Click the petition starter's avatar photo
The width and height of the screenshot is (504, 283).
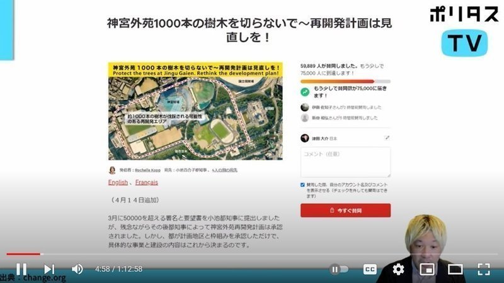112,170
